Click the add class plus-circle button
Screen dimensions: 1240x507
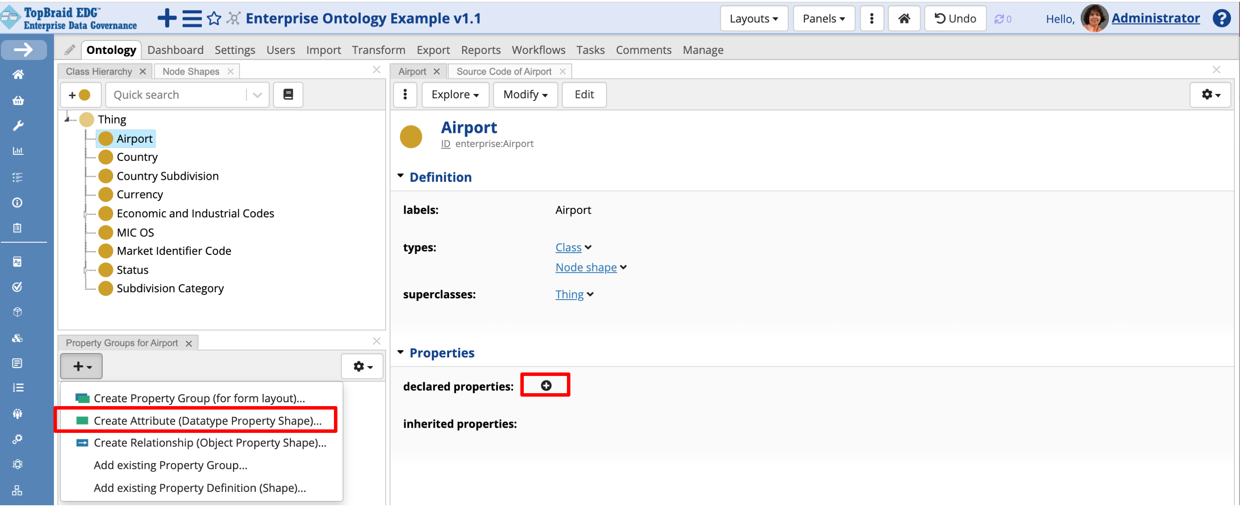pyautogui.click(x=80, y=95)
